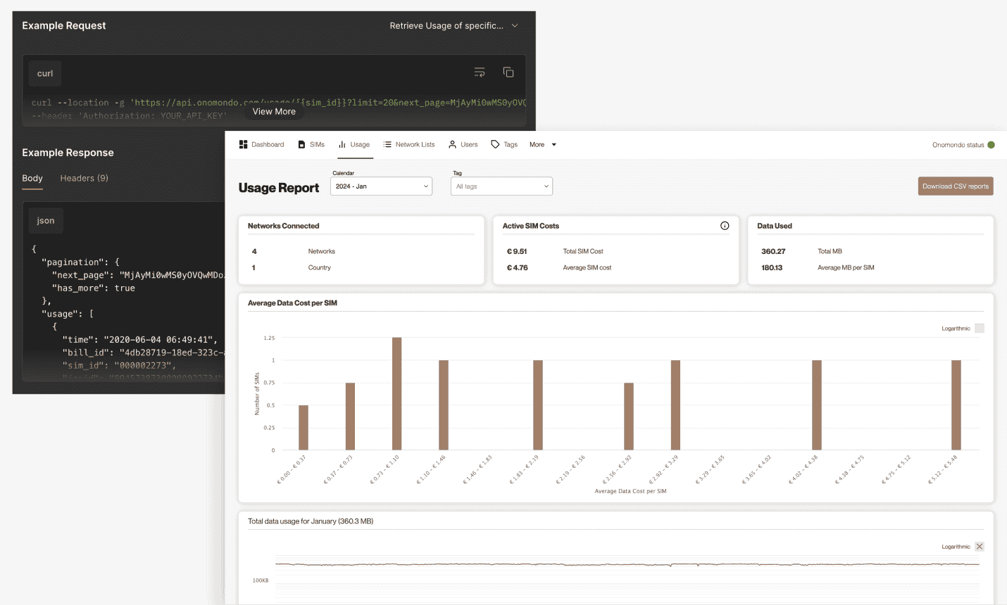This screenshot has width=1007, height=605.
Task: Select the Body tab of Example Response
Action: tap(32, 178)
